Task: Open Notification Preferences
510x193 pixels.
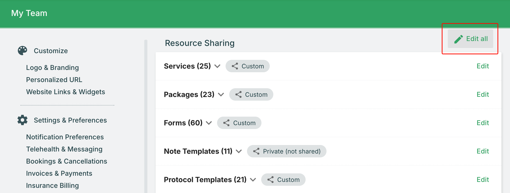Action: [65, 137]
